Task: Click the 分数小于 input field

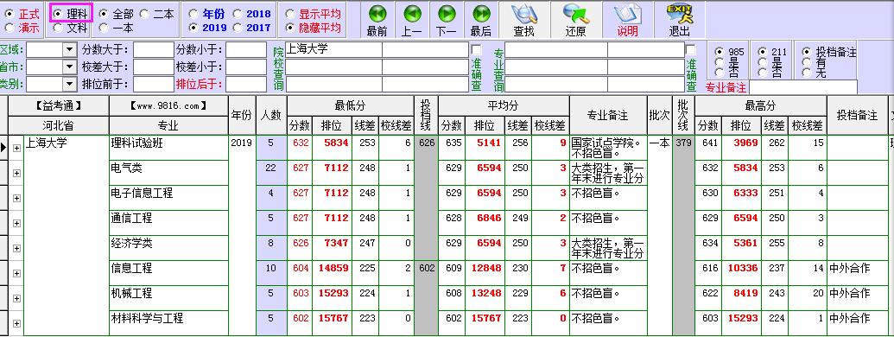Action: click(245, 50)
